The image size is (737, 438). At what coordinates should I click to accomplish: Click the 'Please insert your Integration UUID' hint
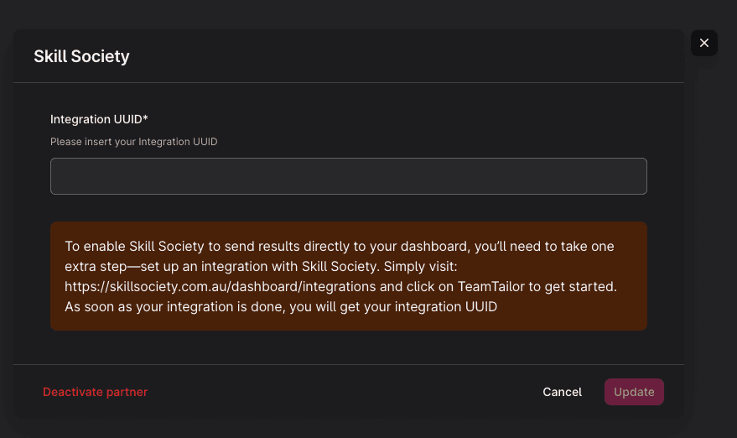coord(133,142)
